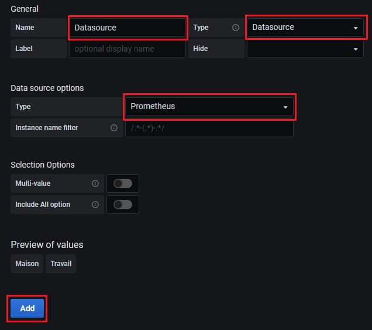Click the Include All option label
Viewport: 372px width, 330px height.
coord(43,205)
